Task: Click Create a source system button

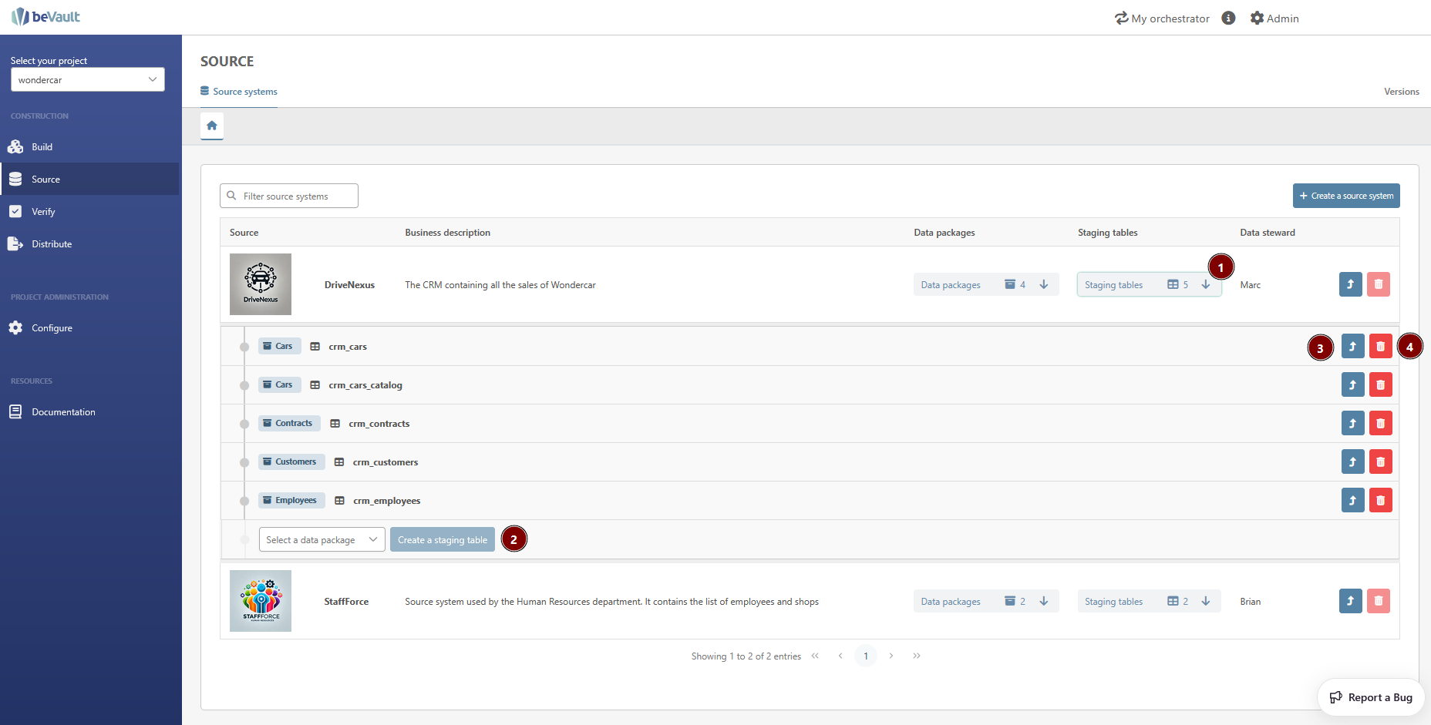Action: tap(1345, 196)
